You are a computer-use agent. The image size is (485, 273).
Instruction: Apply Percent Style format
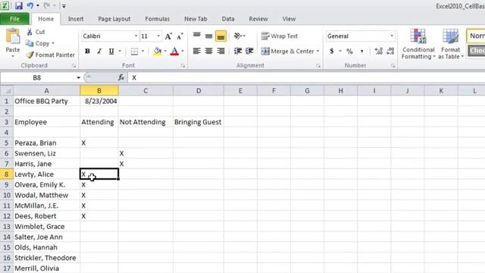tap(349, 51)
